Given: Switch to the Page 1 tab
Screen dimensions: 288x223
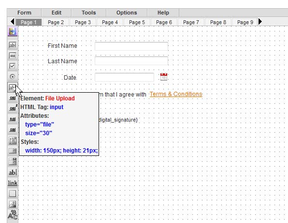Looking at the screenshot, I should pyautogui.click(x=29, y=22).
